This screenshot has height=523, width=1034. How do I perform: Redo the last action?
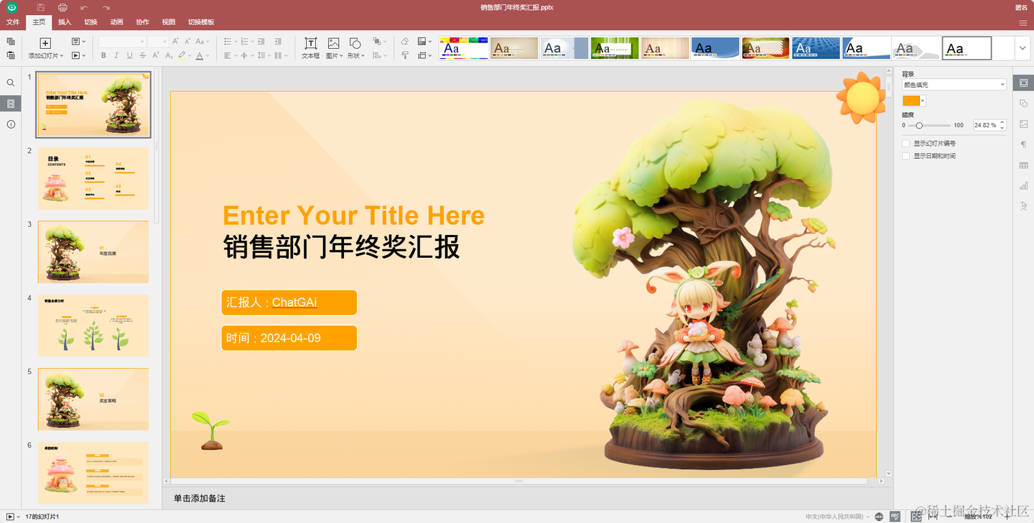point(106,7)
